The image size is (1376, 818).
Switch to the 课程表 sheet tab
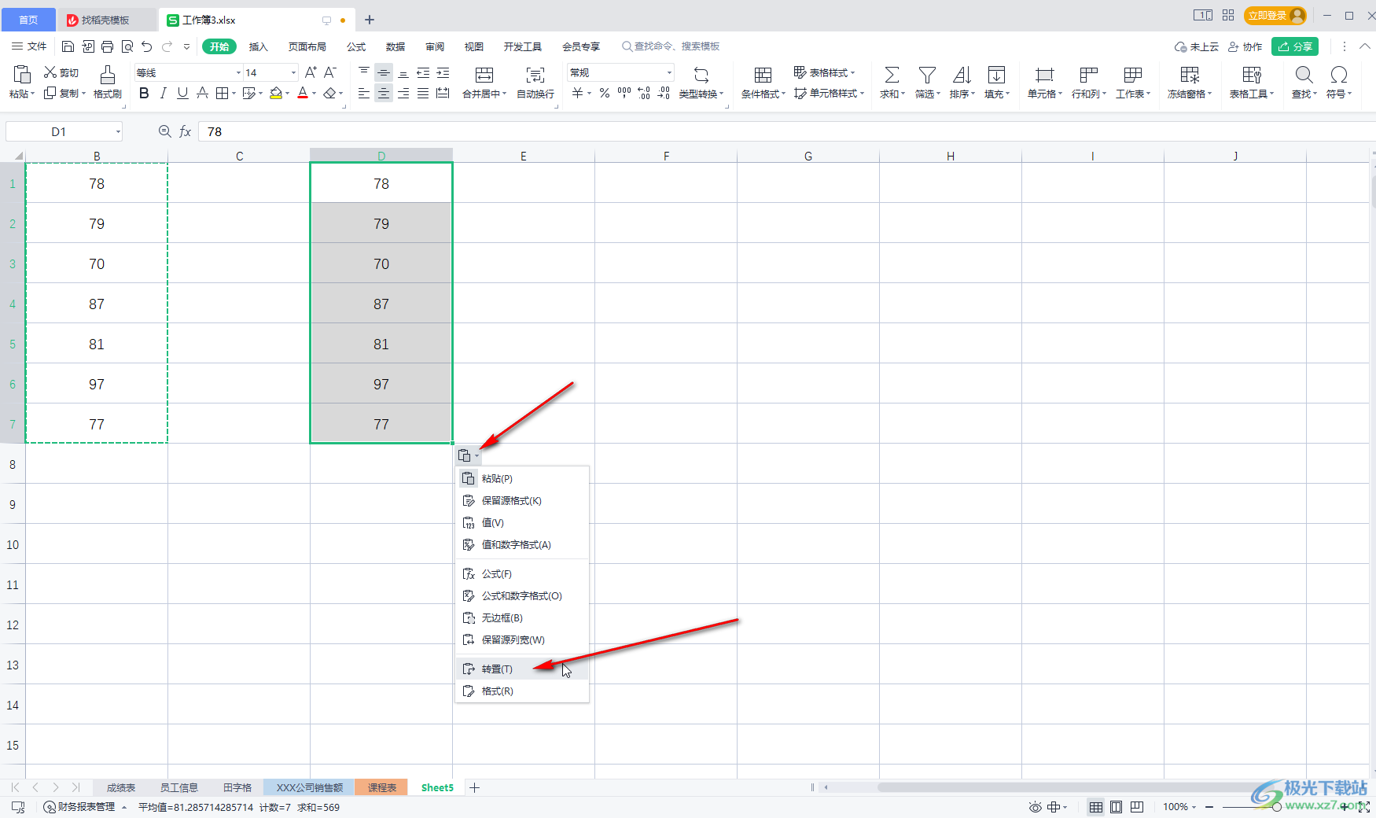point(381,787)
